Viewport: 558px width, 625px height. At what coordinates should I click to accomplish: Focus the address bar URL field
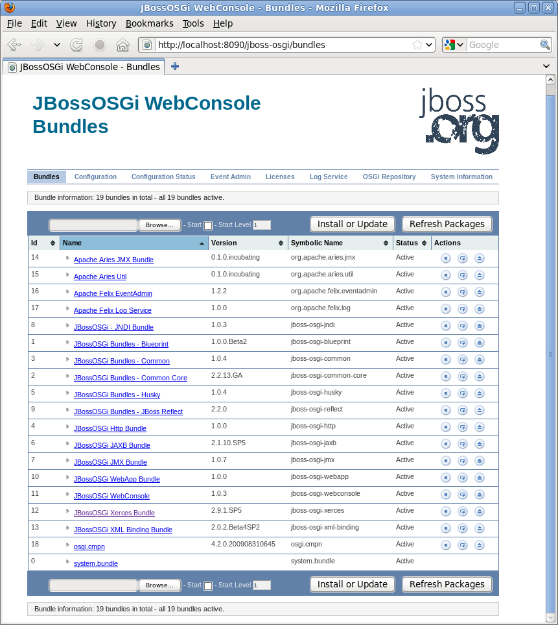point(282,45)
